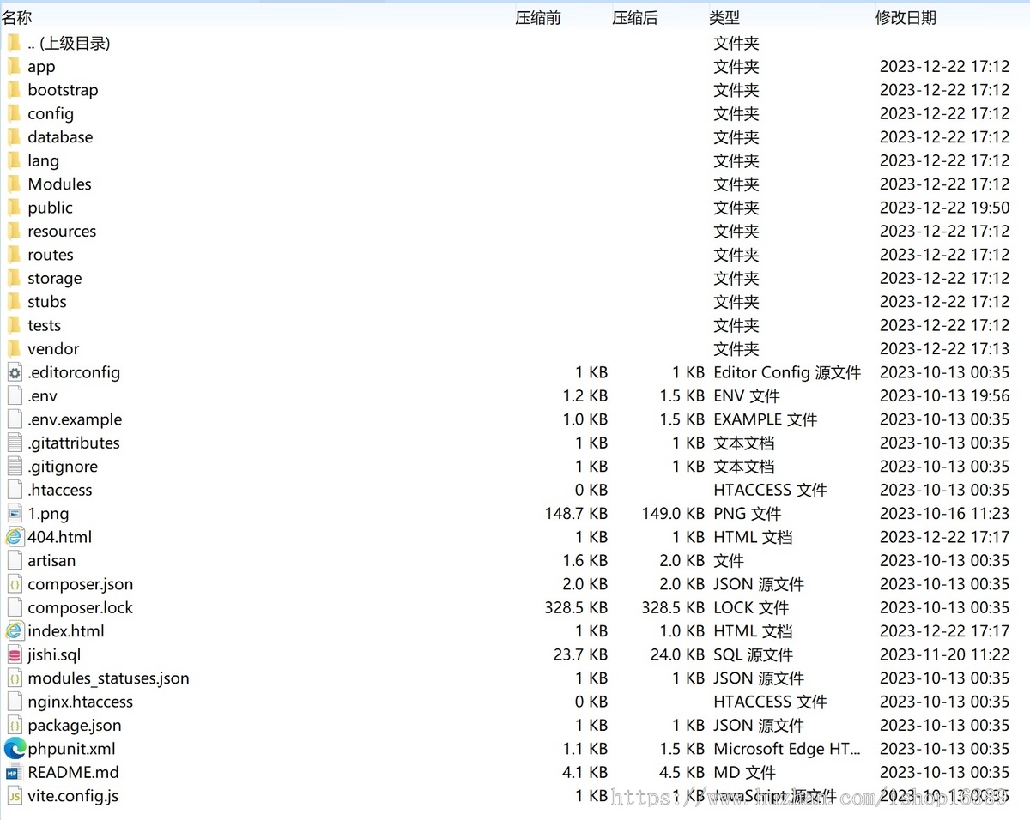Click the 149.0 KB compressed size cell
This screenshot has width=1030, height=820.
[x=673, y=514]
